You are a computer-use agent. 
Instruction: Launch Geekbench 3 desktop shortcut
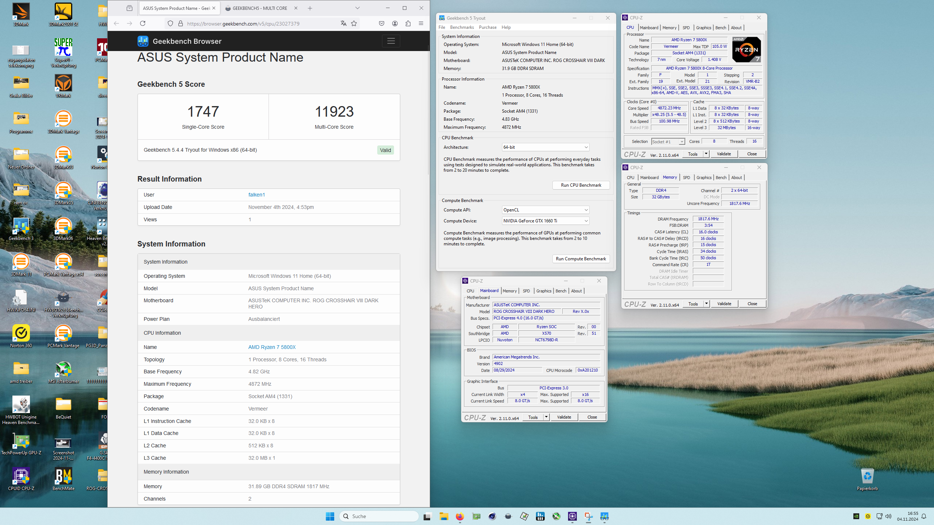pos(21,229)
